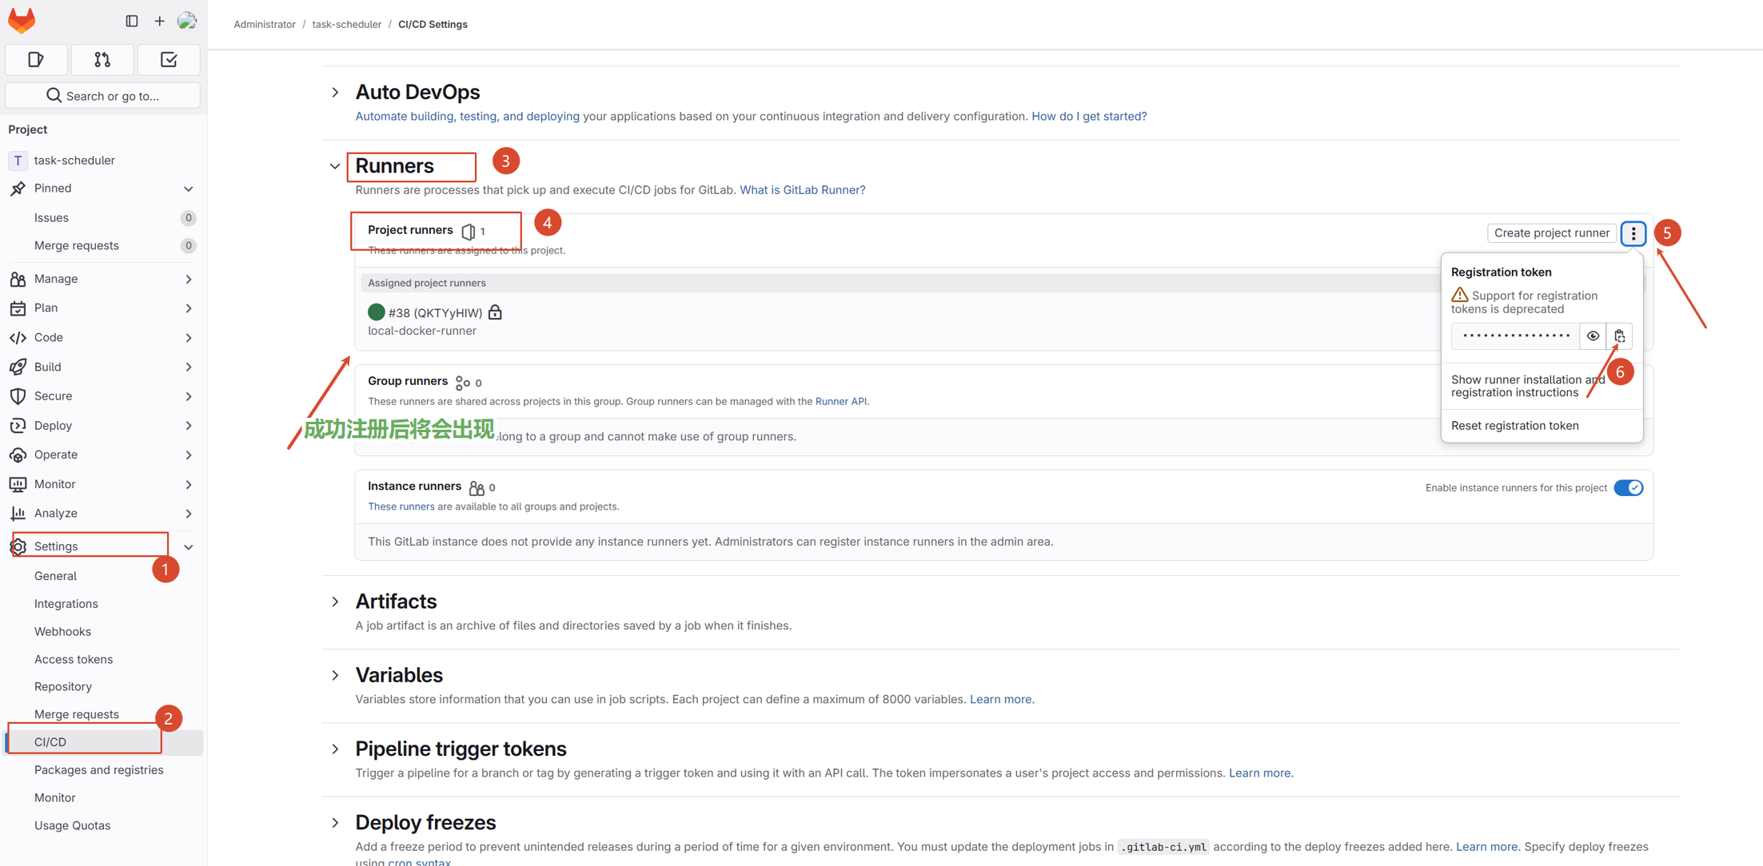The image size is (1763, 866).
Task: Click Create project runner button
Action: [x=1552, y=233]
